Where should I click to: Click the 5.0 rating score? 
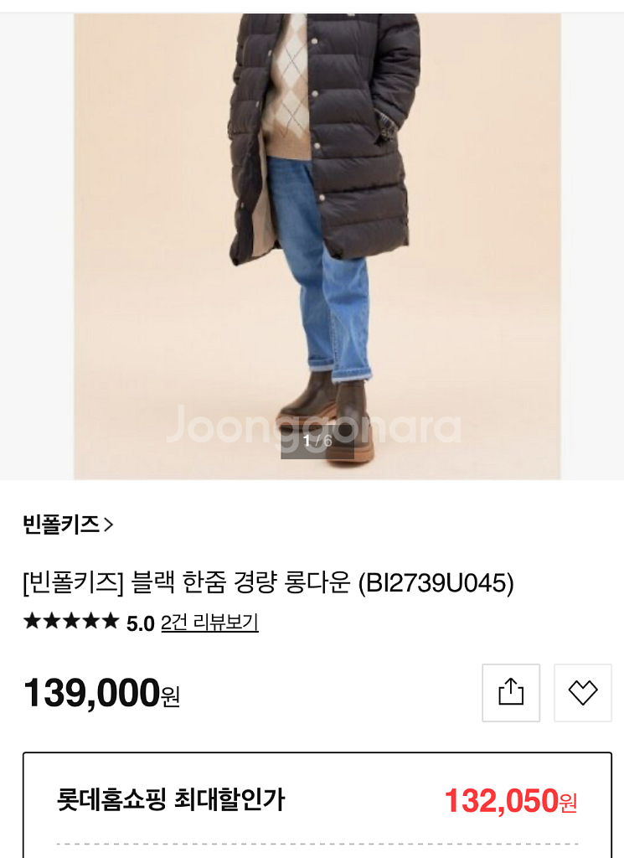tap(141, 623)
